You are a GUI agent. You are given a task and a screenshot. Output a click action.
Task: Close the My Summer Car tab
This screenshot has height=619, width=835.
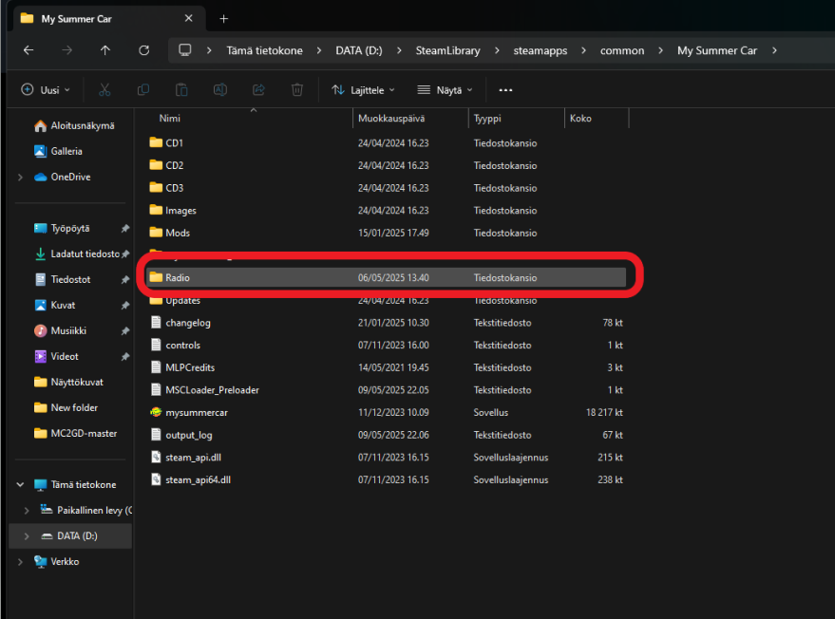188,18
